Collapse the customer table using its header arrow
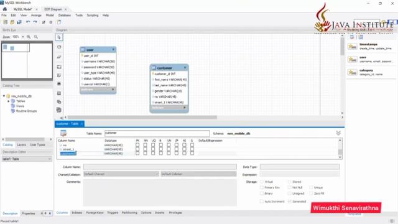The width and height of the screenshot is (398, 224). tap(185, 68)
